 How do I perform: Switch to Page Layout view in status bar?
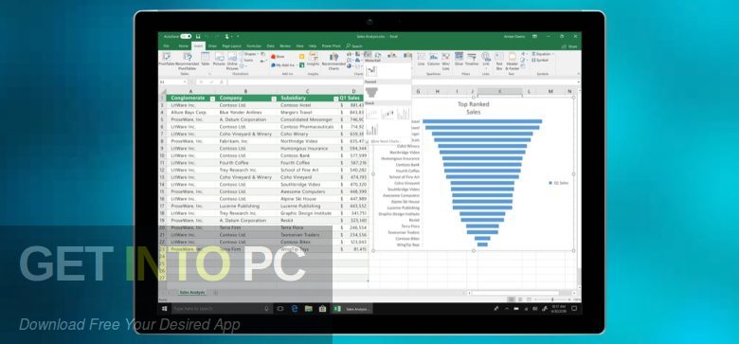pyautogui.click(x=520, y=299)
